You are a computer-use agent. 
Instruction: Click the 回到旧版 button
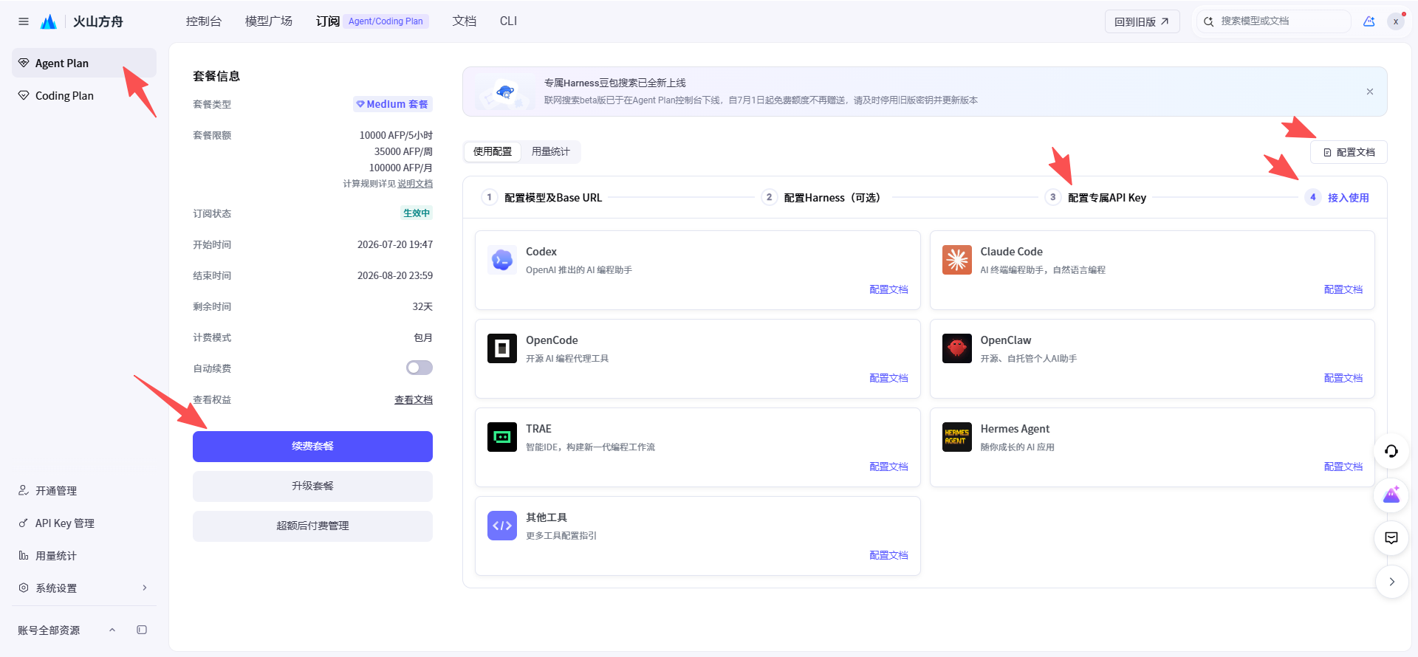pos(1142,21)
